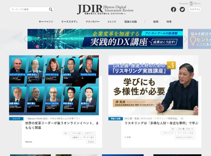The width and height of the screenshot is (211, 156).
Task: Click the JBpress author name
Action: coord(29,142)
